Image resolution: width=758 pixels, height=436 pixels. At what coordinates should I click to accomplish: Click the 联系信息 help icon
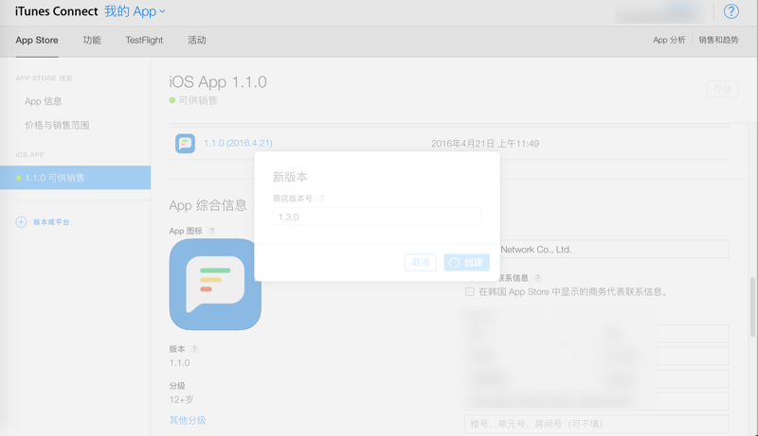537,278
